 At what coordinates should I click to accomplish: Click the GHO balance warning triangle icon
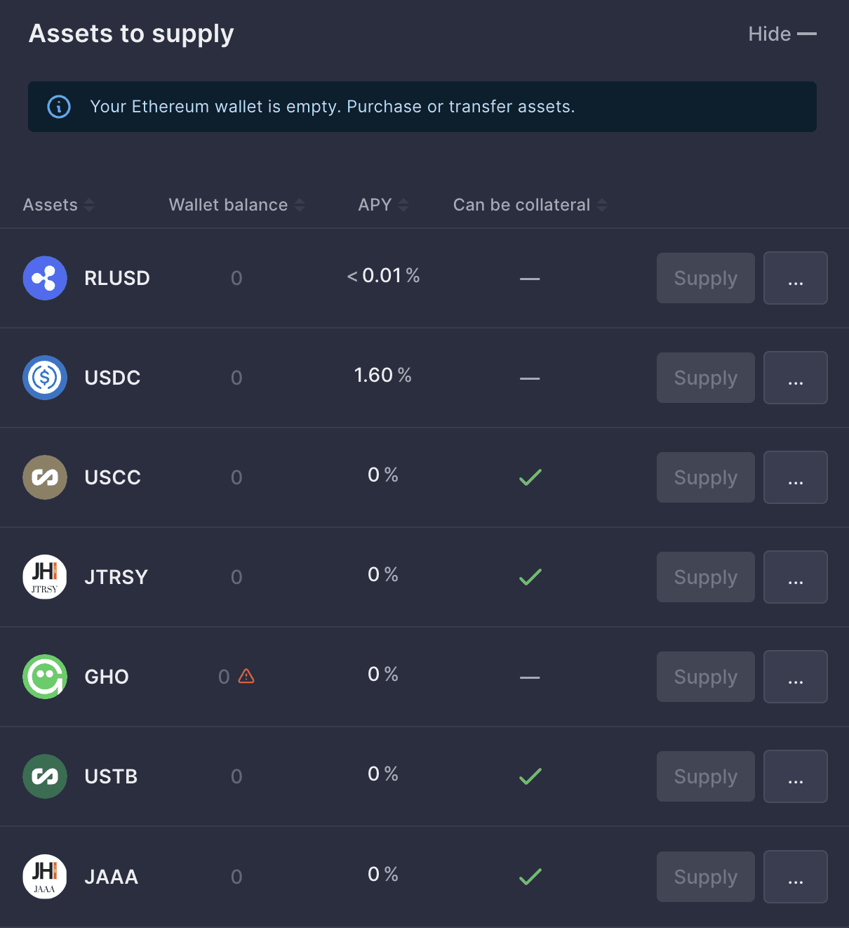[246, 676]
